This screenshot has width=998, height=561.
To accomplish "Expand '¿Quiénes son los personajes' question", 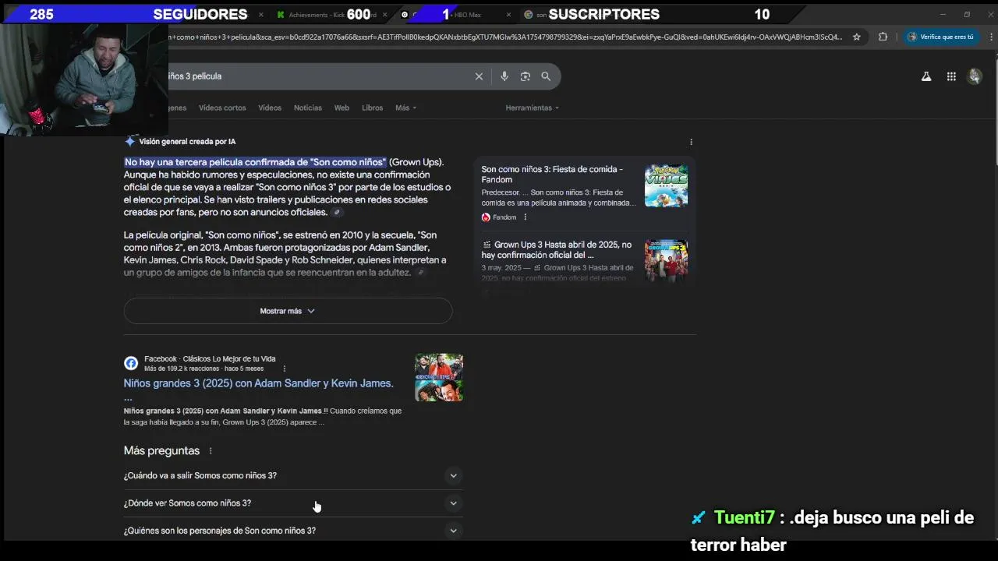I will point(293,531).
